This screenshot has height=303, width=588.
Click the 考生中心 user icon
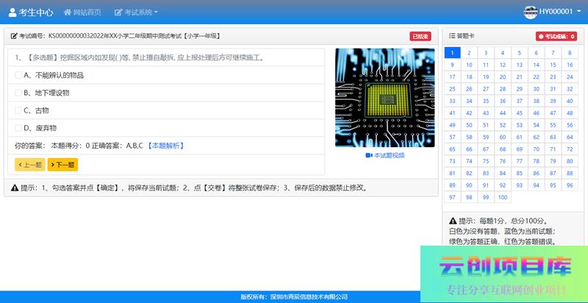(12, 13)
